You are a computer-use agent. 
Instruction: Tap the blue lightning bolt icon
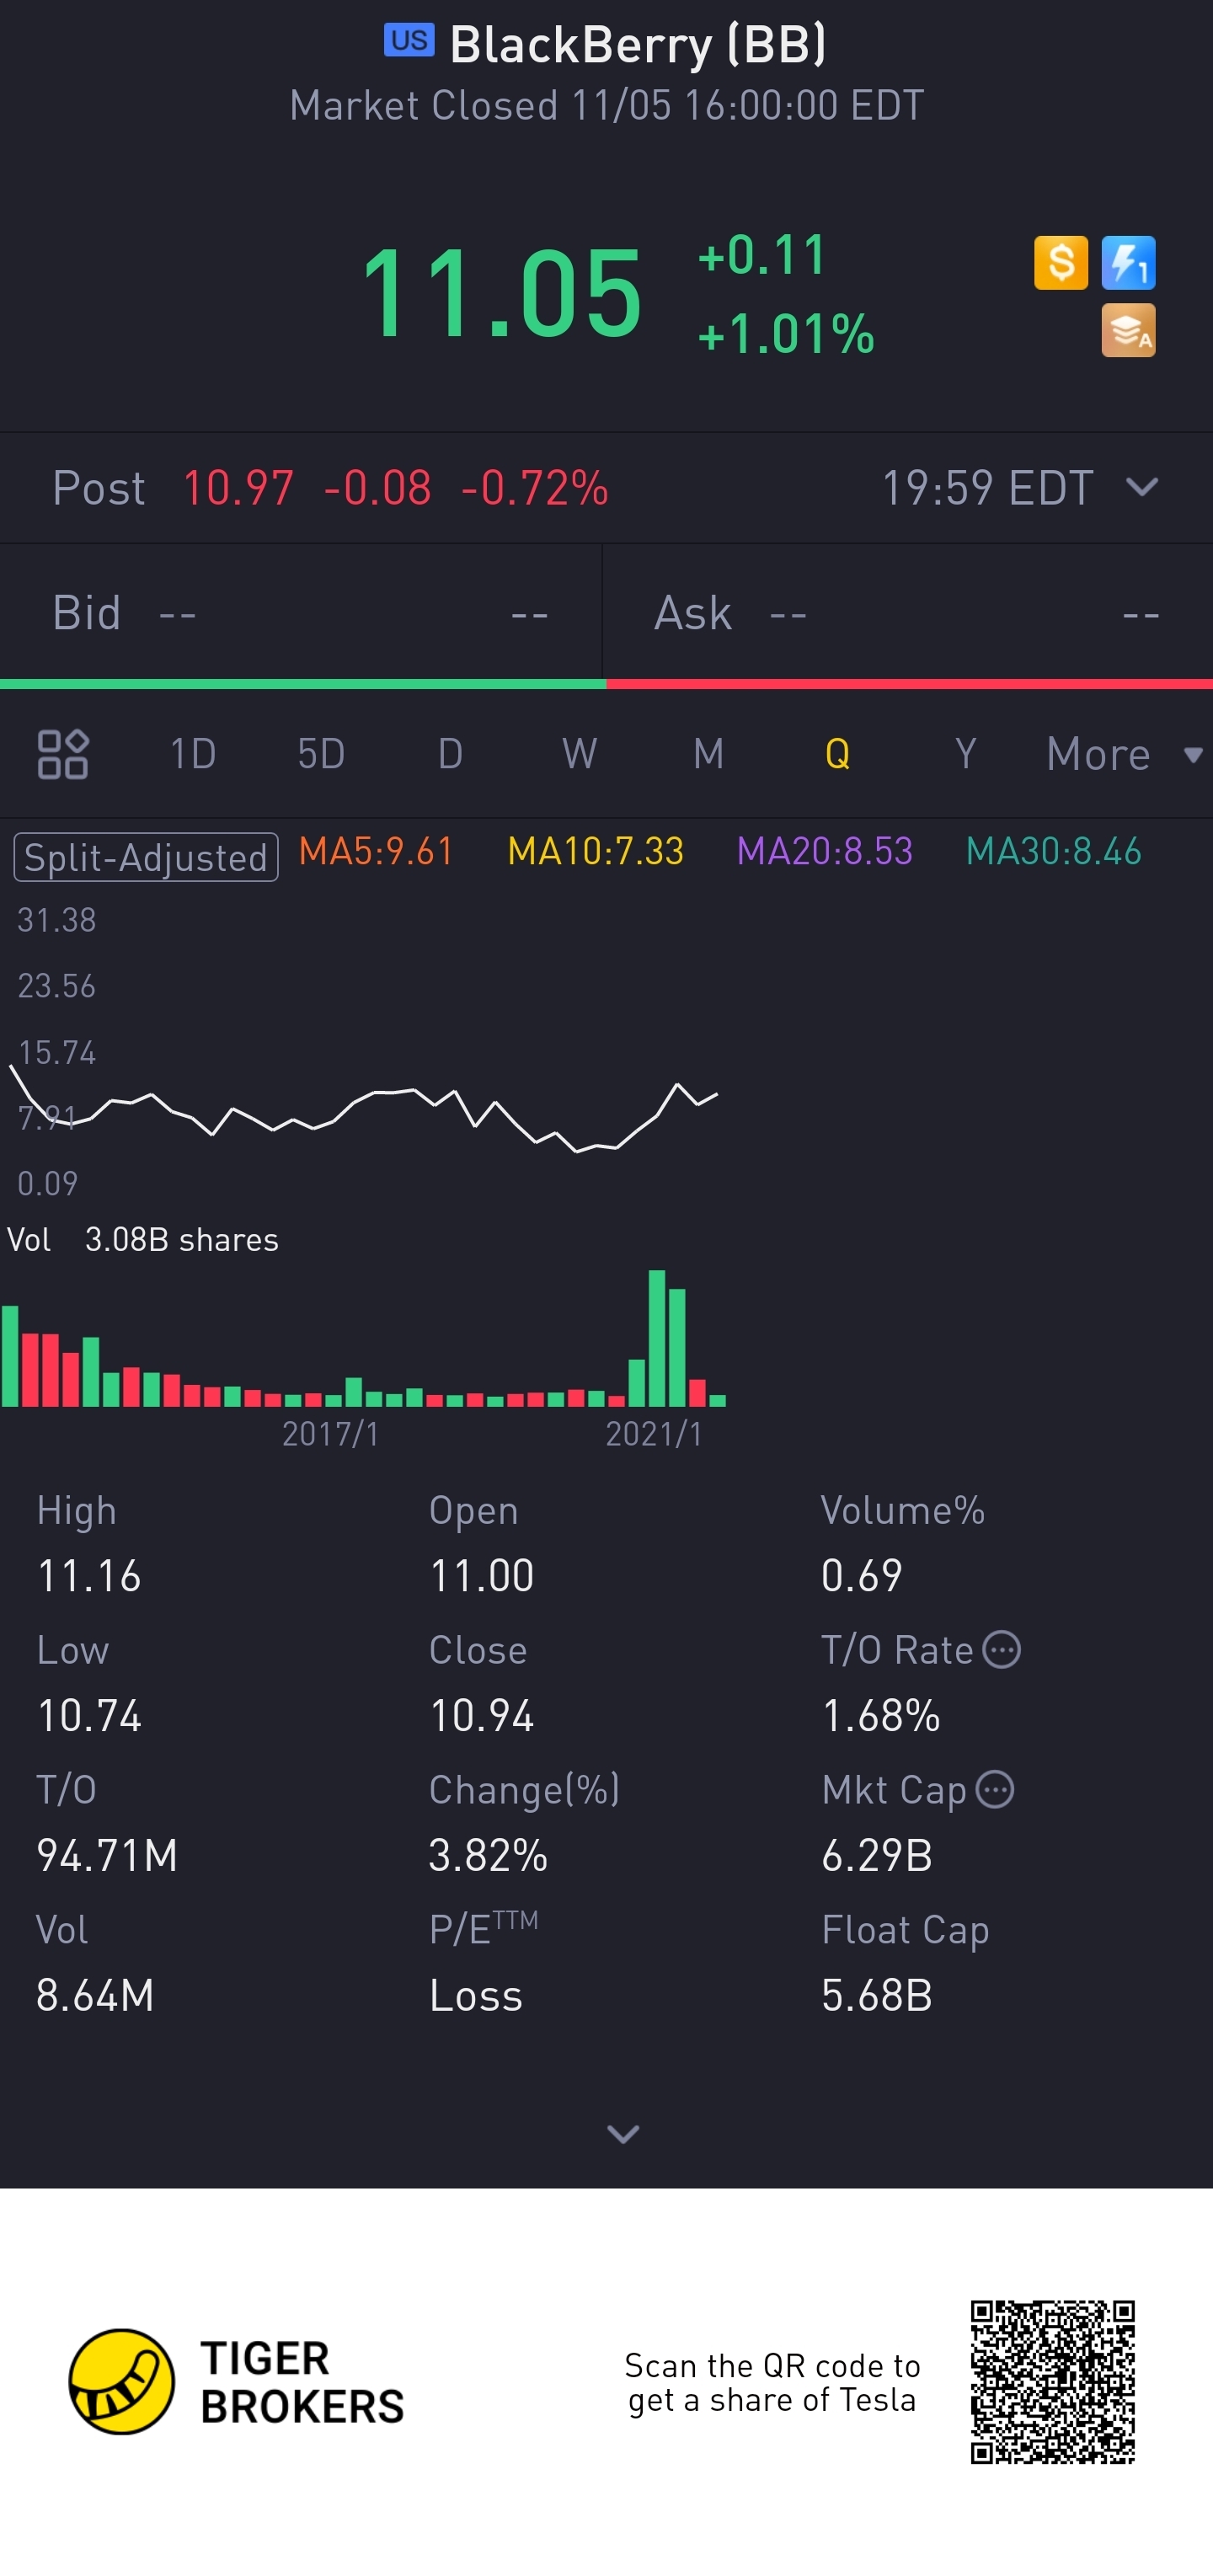pyautogui.click(x=1128, y=263)
